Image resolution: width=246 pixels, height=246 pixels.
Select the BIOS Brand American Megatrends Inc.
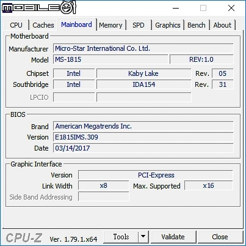pyautogui.click(x=143, y=126)
